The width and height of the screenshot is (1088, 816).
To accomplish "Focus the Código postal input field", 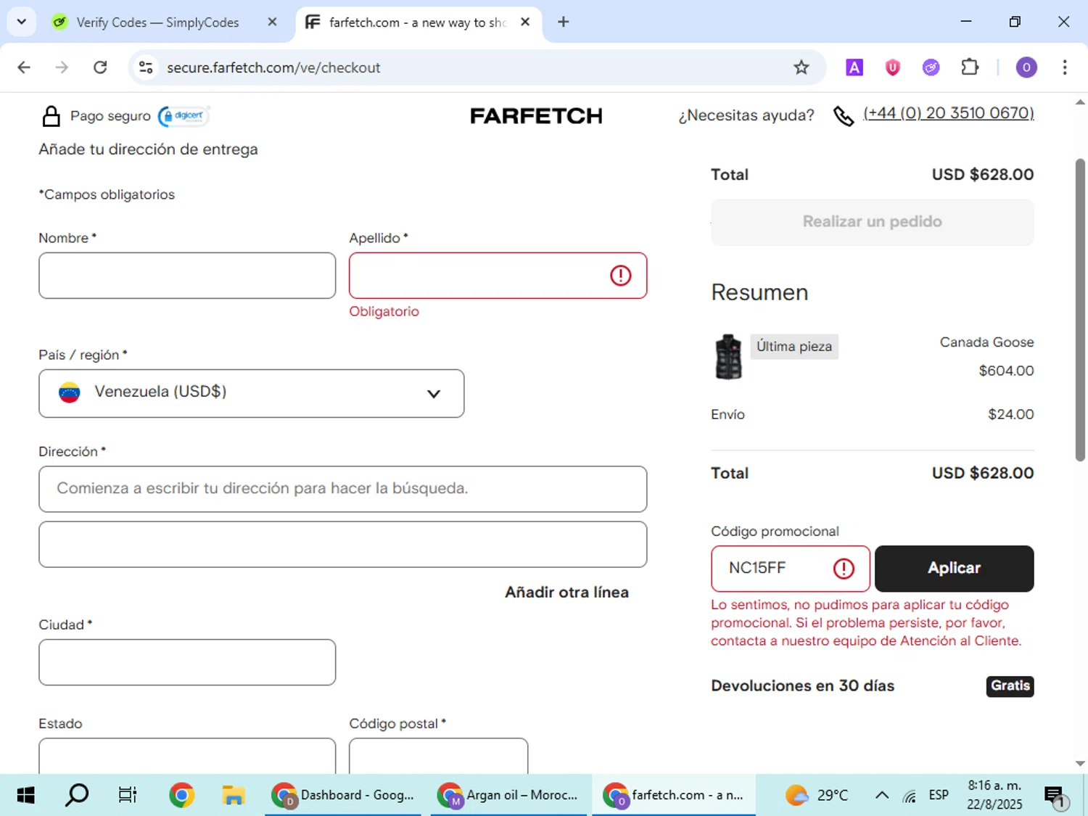I will [438, 756].
